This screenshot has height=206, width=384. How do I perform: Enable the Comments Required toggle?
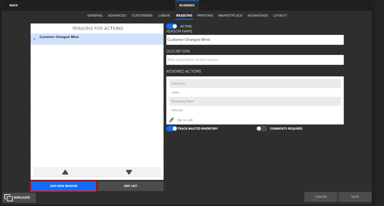pyautogui.click(x=261, y=129)
